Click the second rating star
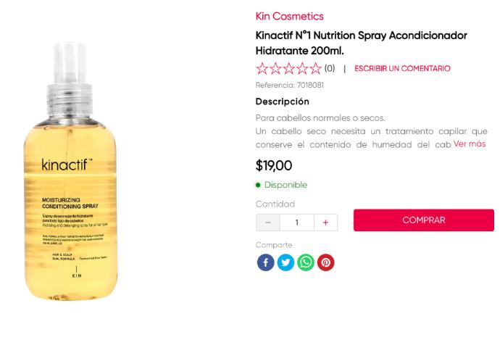 point(275,68)
